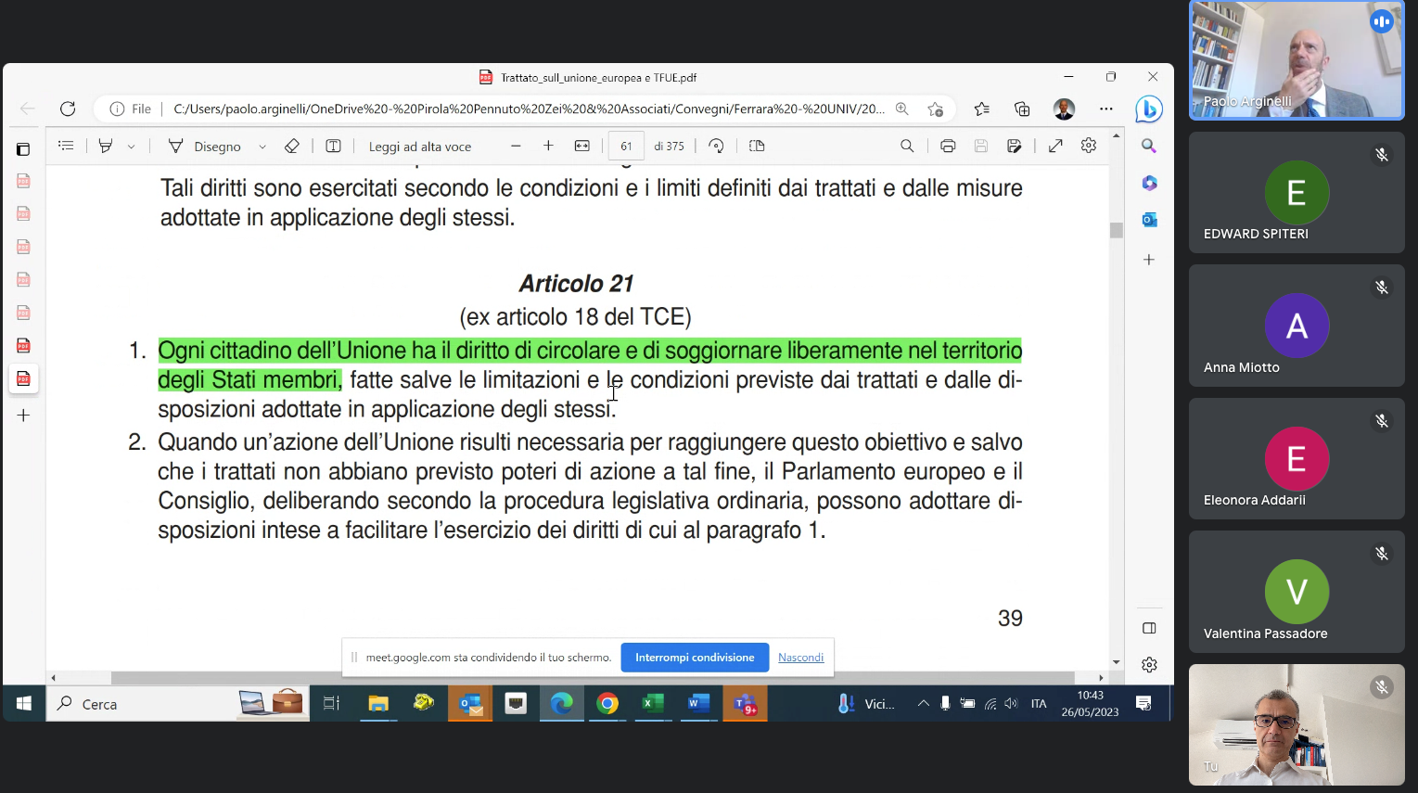The height and width of the screenshot is (793, 1418).
Task: Open File Explorer from the taskbar
Action: tap(377, 704)
